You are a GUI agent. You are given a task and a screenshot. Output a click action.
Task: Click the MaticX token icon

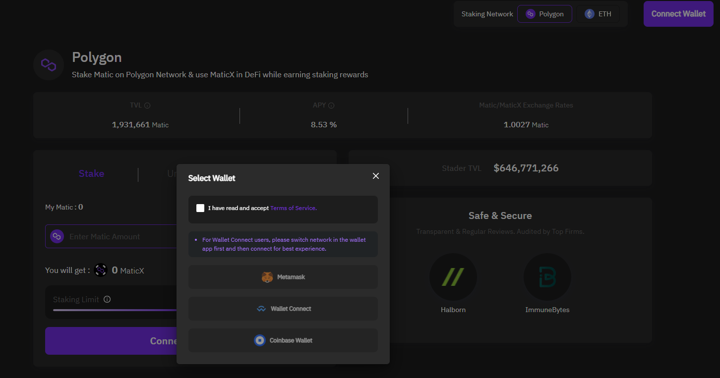point(101,270)
